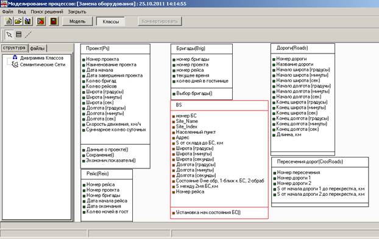The height and width of the screenshot is (239, 379).
Task: Click method Экономич.показатели()
Action: [111, 161]
